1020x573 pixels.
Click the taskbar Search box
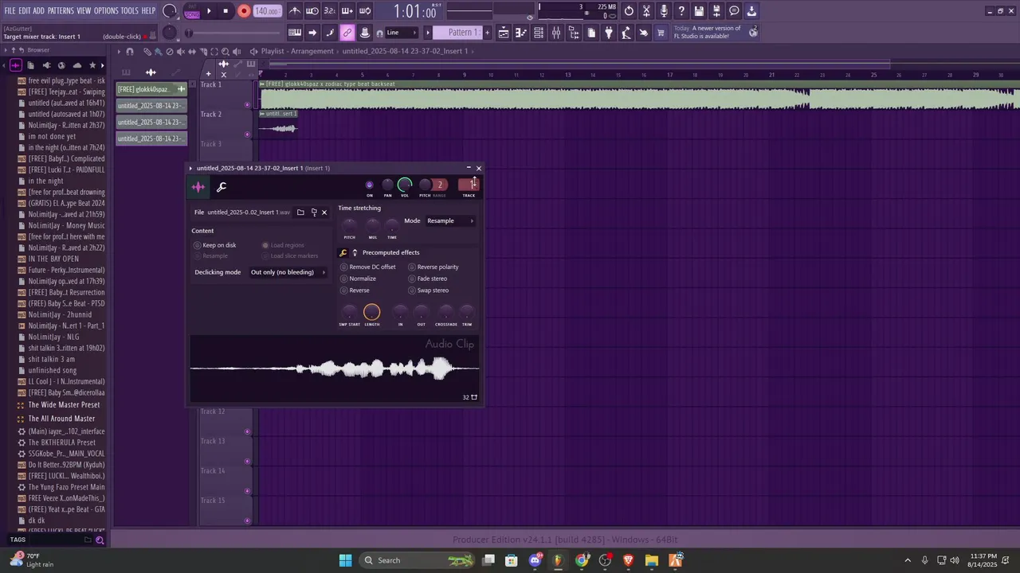(x=418, y=560)
